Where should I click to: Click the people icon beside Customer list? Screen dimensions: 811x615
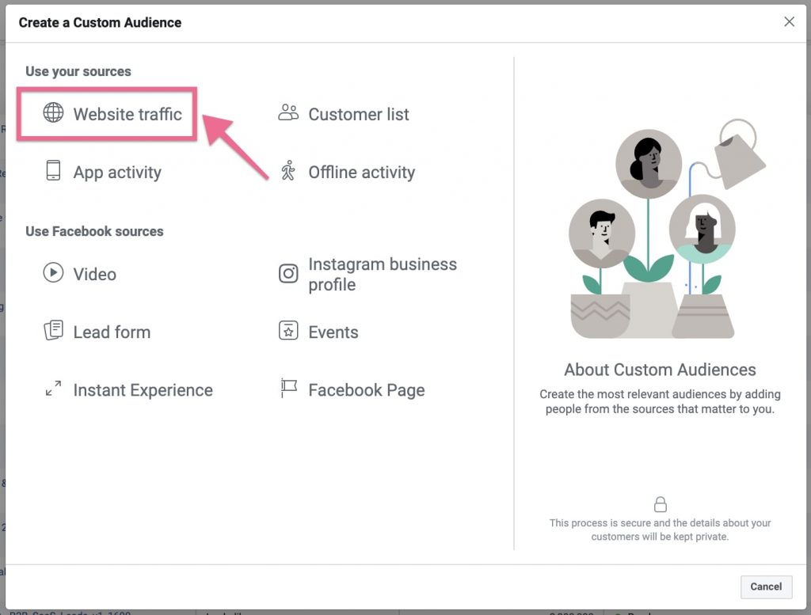[288, 113]
